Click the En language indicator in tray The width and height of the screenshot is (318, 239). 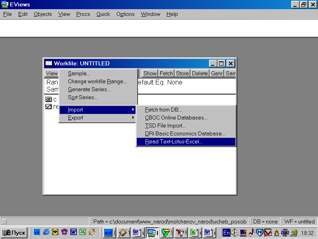click(x=227, y=233)
